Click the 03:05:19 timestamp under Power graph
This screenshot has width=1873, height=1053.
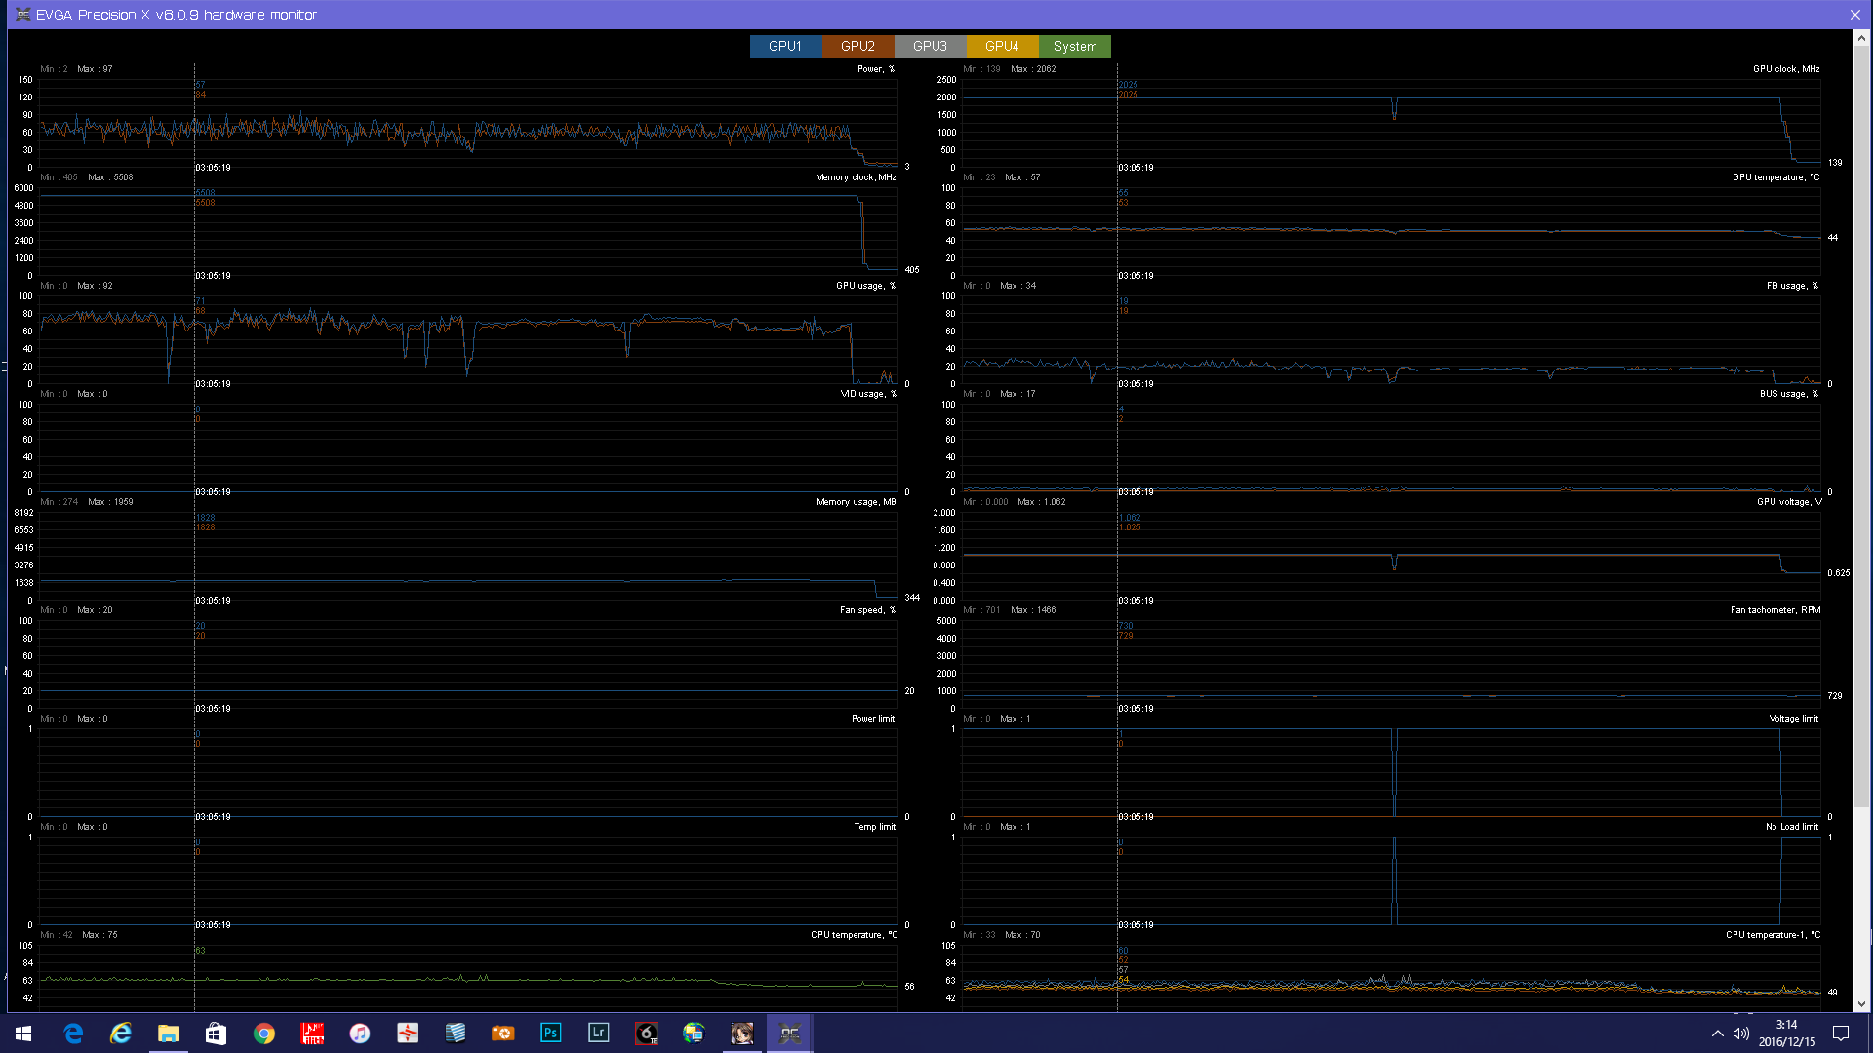coord(214,168)
